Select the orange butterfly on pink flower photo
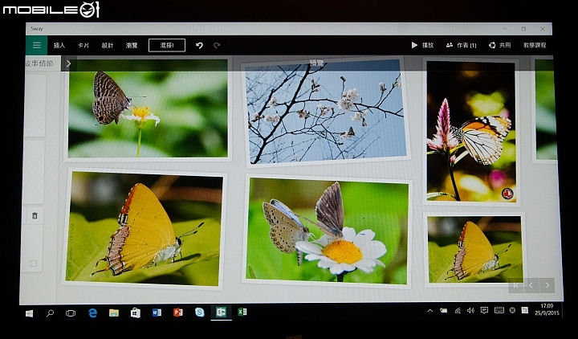This screenshot has width=578, height=339. pyautogui.click(x=471, y=131)
